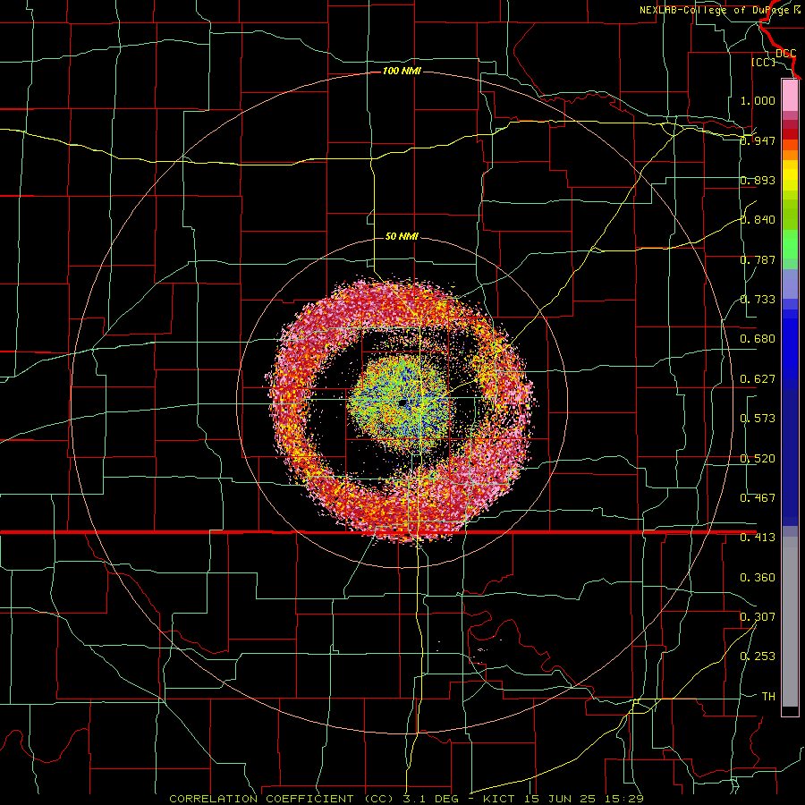Click the 0.360 legend value

(758, 578)
